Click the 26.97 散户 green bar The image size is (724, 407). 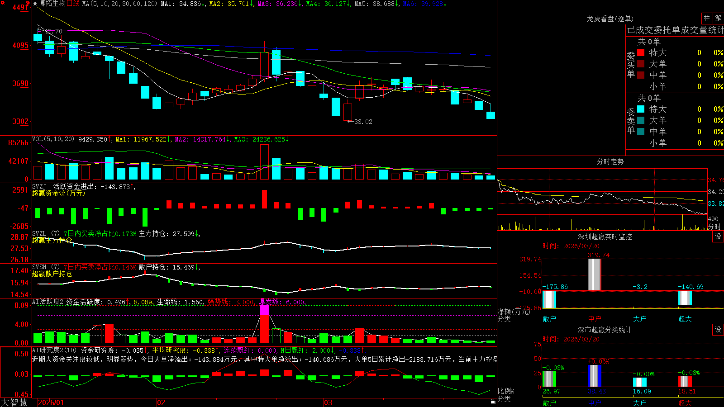[x=549, y=379]
